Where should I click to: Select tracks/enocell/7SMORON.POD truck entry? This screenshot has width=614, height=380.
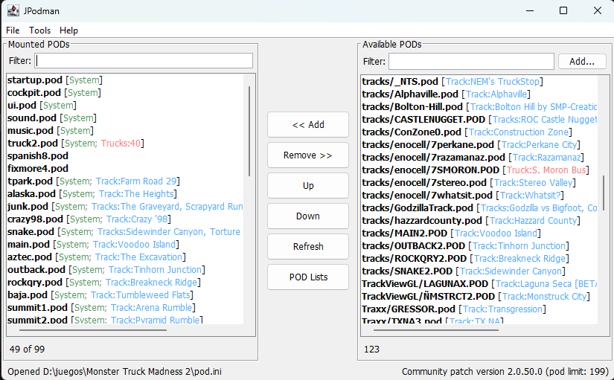[x=479, y=170]
